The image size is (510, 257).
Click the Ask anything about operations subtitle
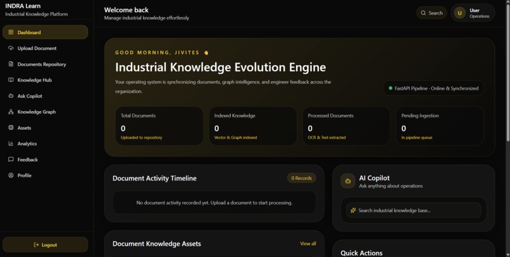(391, 186)
